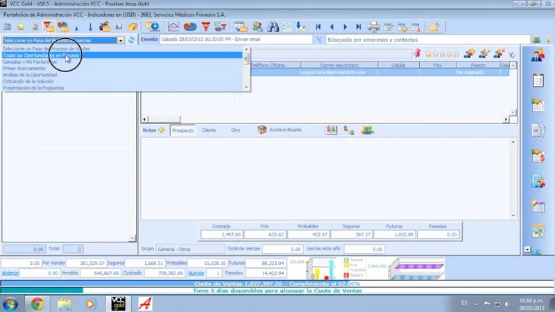The width and height of the screenshot is (555, 312).
Task: Open the line chart icon
Action: pyautogui.click(x=173, y=27)
